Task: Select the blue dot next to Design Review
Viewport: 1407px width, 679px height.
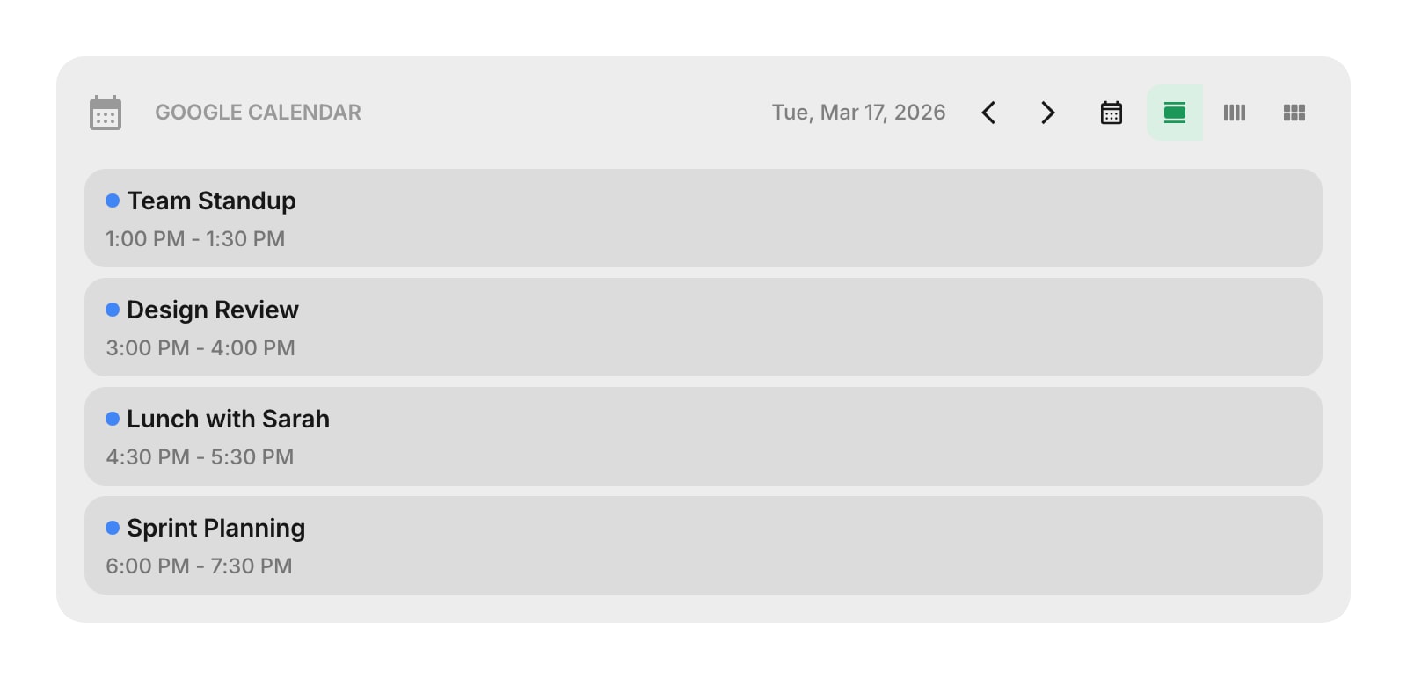Action: pos(112,310)
